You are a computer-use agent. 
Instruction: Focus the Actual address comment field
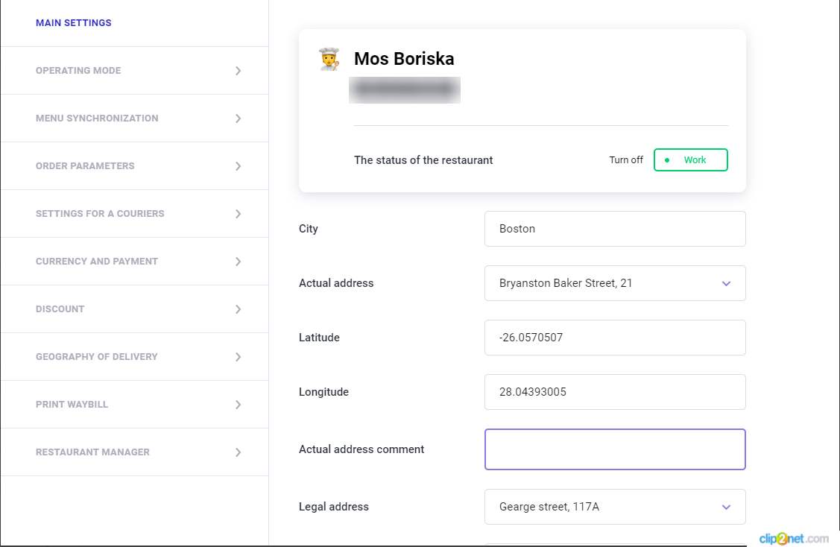click(615, 449)
